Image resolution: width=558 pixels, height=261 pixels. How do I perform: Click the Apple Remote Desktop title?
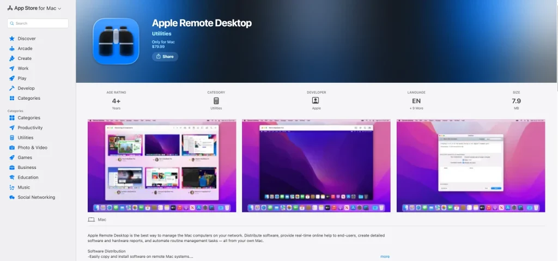202,23
